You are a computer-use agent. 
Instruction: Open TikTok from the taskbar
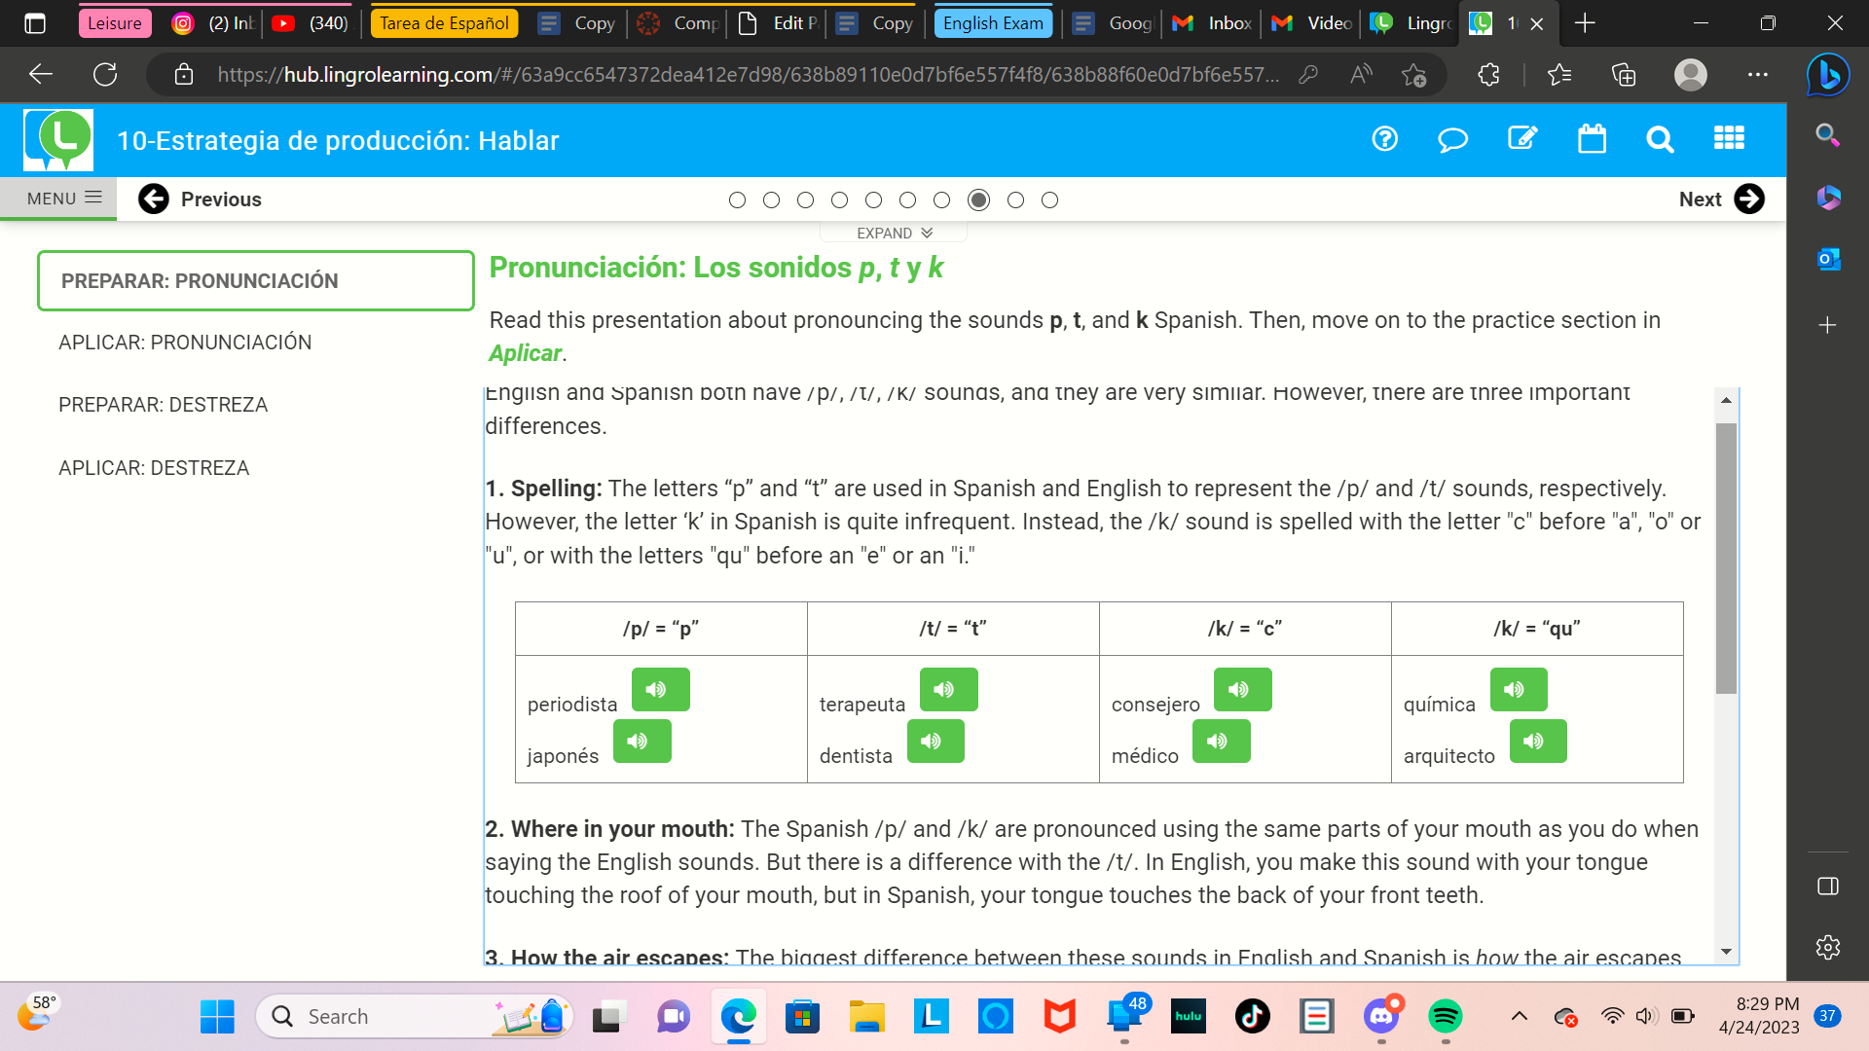(1253, 1017)
